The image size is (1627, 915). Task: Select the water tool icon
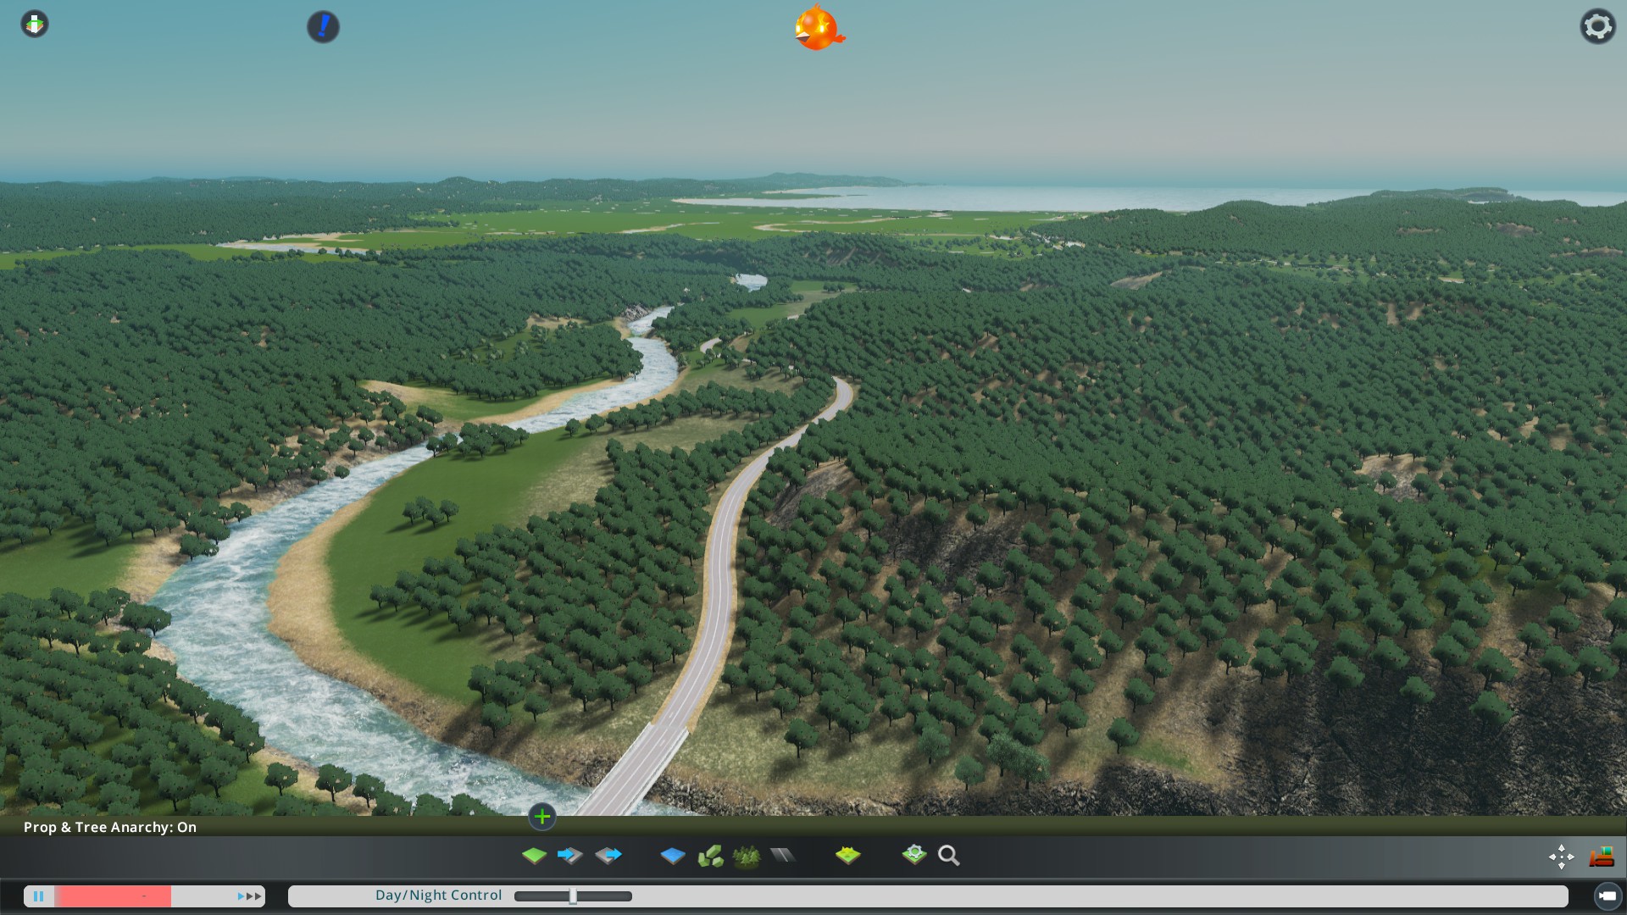(673, 856)
